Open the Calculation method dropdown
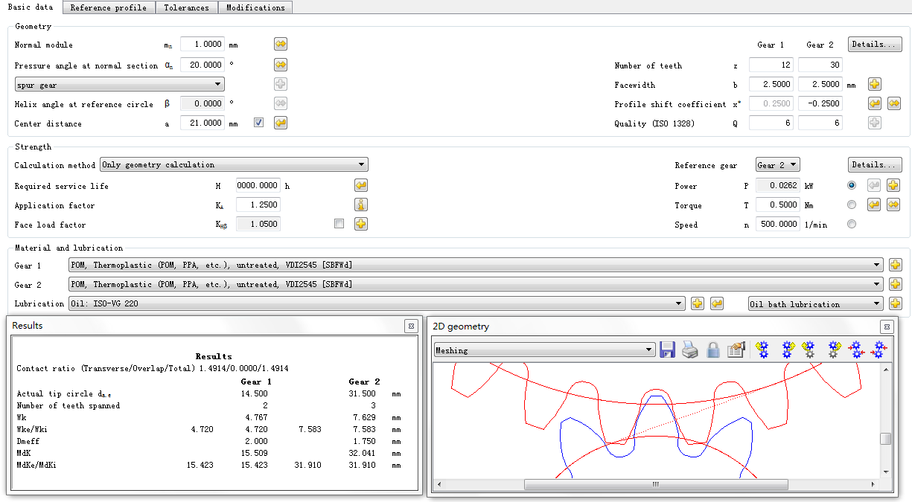 [234, 164]
